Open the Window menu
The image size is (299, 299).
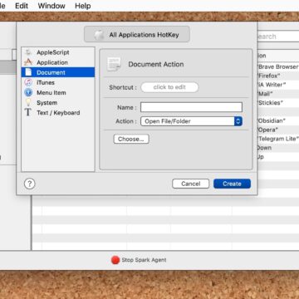tap(51, 6)
